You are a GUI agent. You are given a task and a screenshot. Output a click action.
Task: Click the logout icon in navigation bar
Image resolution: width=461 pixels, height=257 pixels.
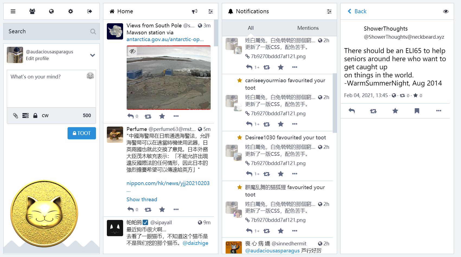(x=89, y=11)
